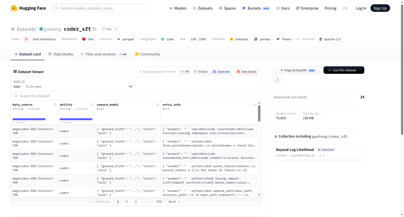Click the Duplicate button
This screenshot has width=404, height=217.
(221, 72)
